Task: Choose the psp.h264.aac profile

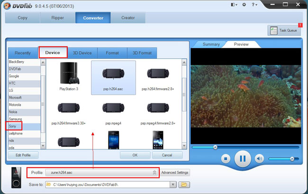Action: 113,78
